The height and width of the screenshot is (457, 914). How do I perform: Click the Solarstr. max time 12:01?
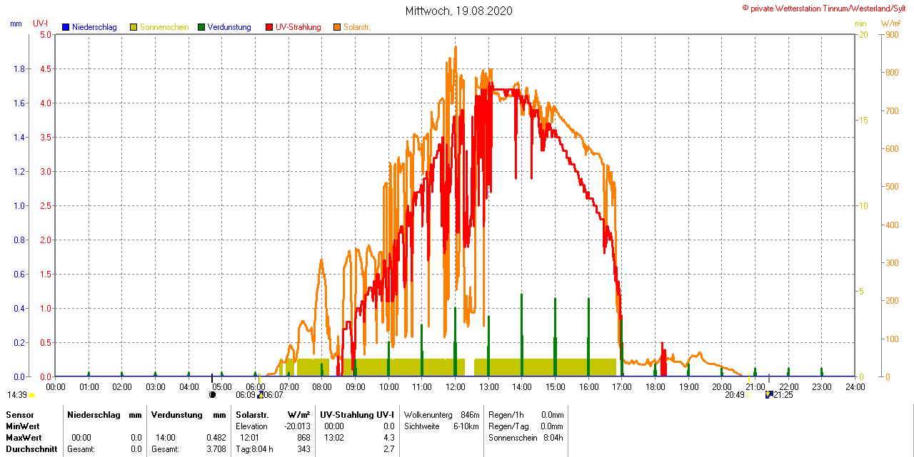(x=249, y=437)
